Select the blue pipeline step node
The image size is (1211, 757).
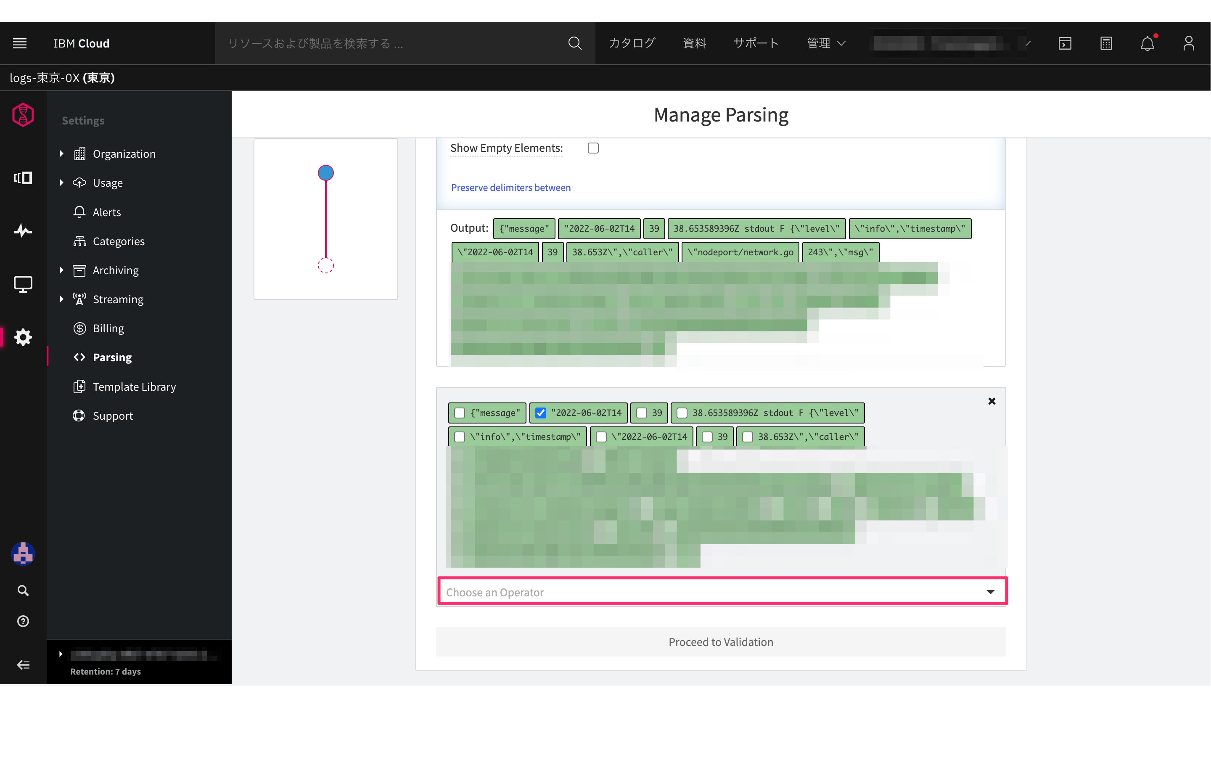point(326,173)
